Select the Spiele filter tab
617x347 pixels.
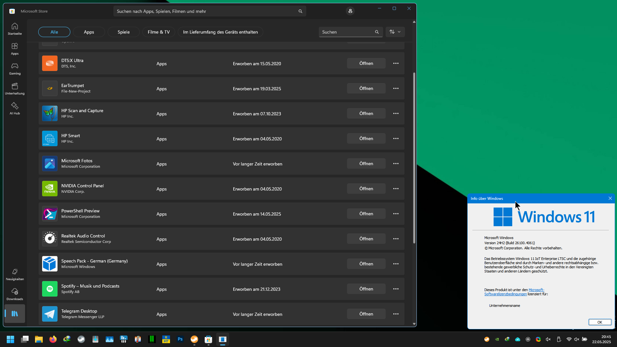pos(123,32)
